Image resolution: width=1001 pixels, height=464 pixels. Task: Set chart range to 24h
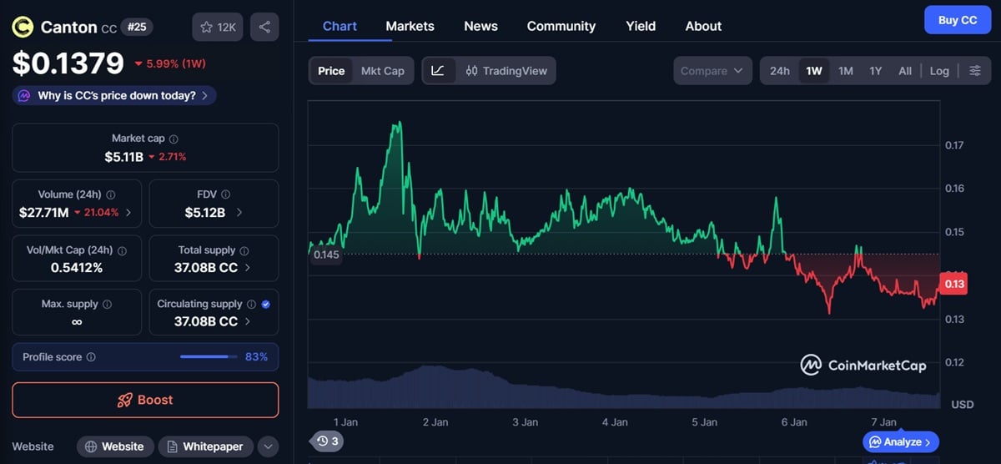(780, 71)
